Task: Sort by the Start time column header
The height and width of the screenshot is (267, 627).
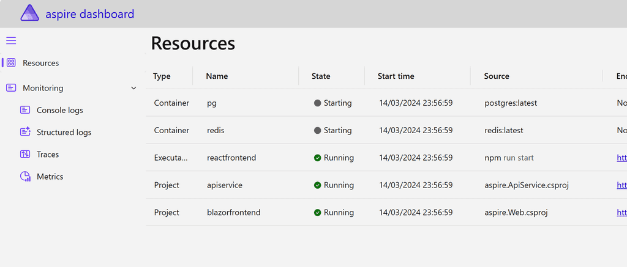Action: pyautogui.click(x=396, y=76)
